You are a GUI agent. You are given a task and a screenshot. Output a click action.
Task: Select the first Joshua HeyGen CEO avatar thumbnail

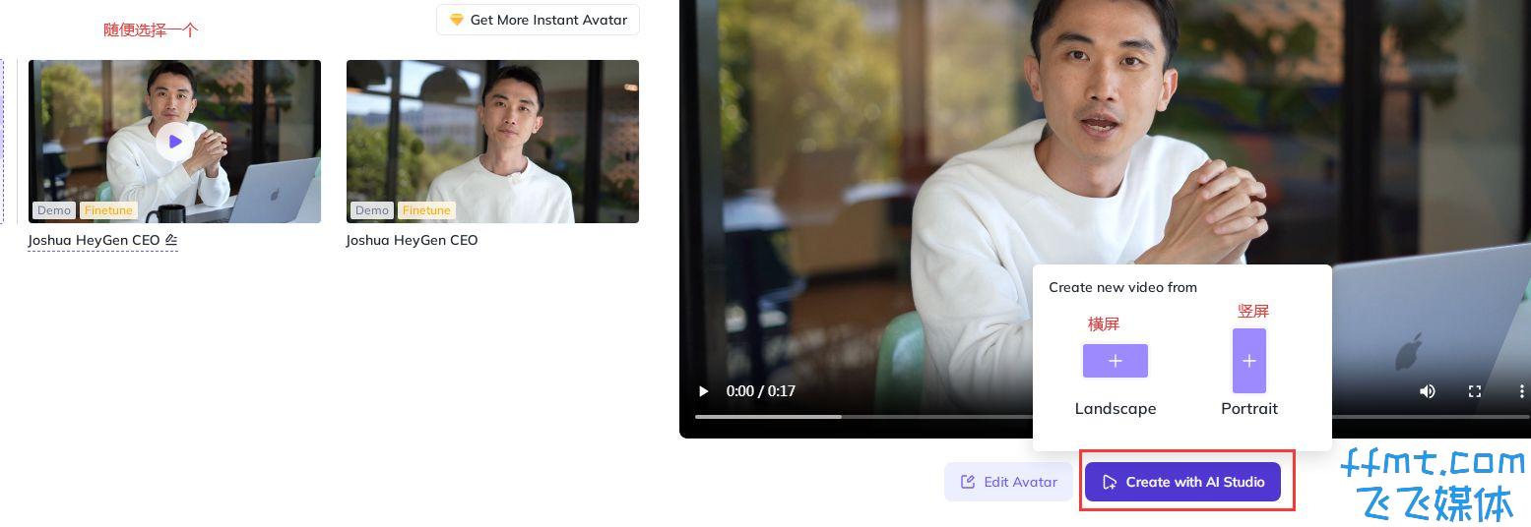click(x=174, y=142)
